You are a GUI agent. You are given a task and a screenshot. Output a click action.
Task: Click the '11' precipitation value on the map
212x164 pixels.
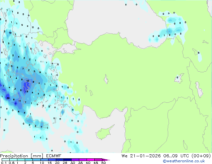click(20, 101)
